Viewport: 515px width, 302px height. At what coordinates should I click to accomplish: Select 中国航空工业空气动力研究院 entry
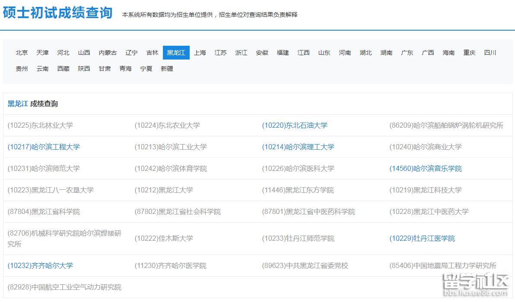tap(64, 287)
